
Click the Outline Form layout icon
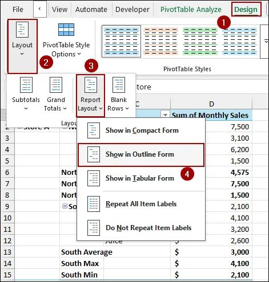94,154
